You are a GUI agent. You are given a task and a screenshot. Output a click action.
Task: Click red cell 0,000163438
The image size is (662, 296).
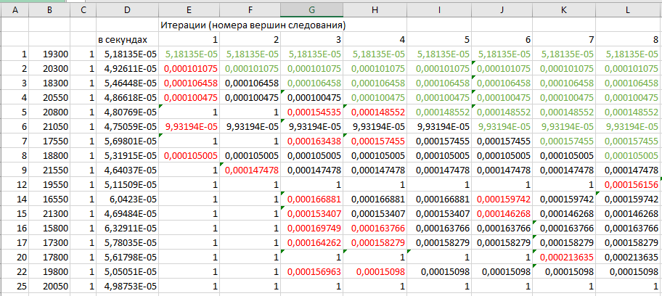click(311, 141)
